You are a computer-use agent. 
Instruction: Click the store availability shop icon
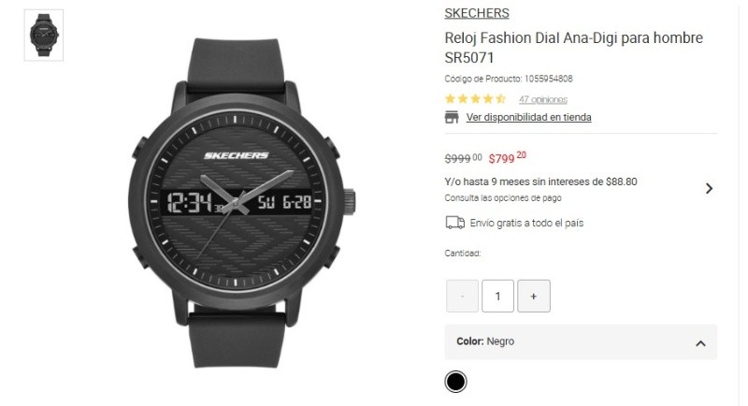(452, 117)
